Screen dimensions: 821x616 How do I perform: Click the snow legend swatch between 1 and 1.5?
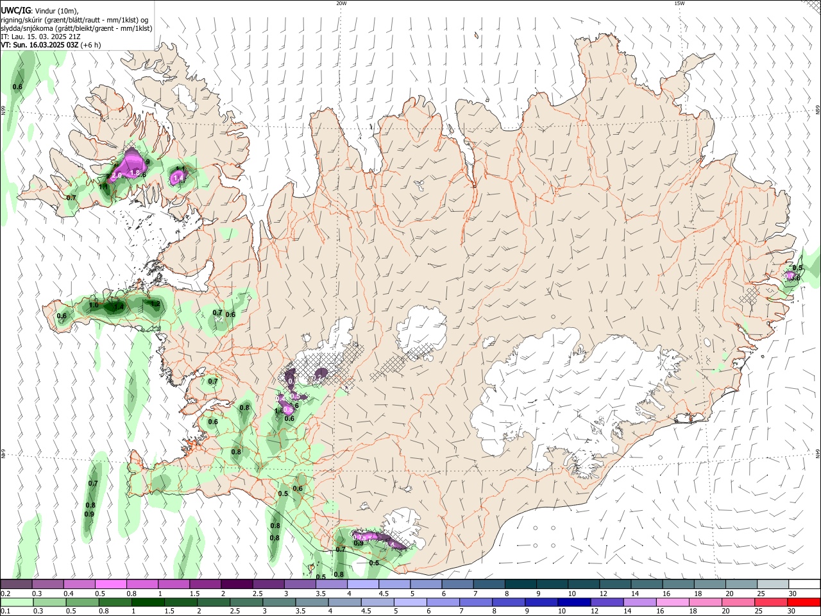click(174, 585)
